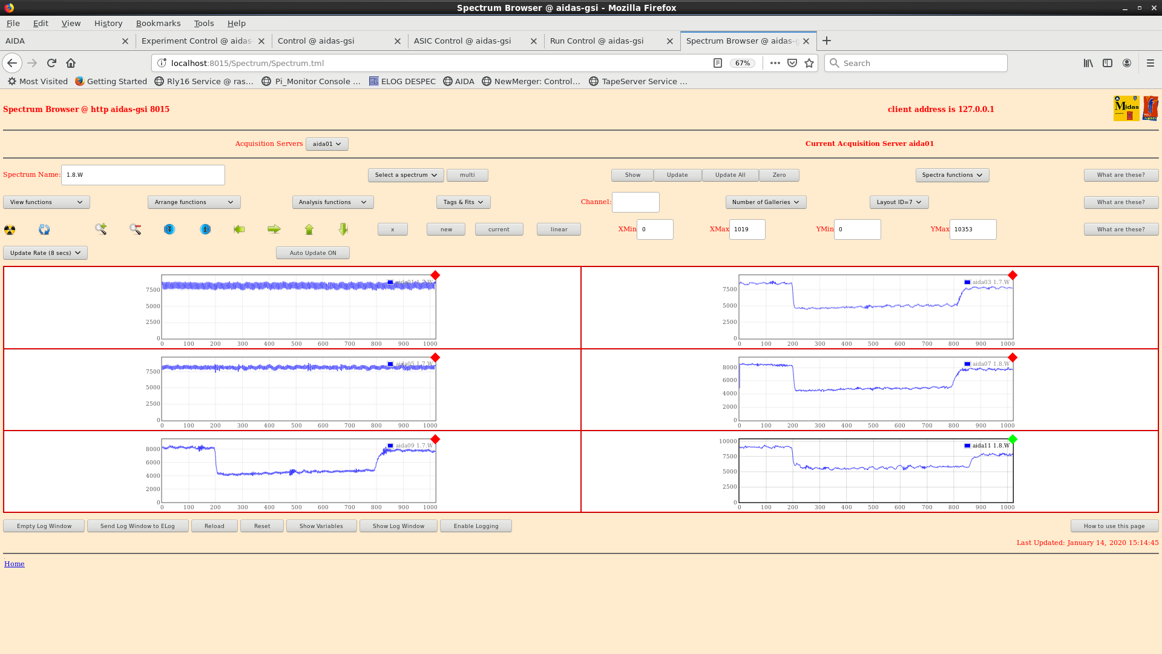The height and width of the screenshot is (654, 1162).
Task: Click the green right arrow icon
Action: (274, 229)
